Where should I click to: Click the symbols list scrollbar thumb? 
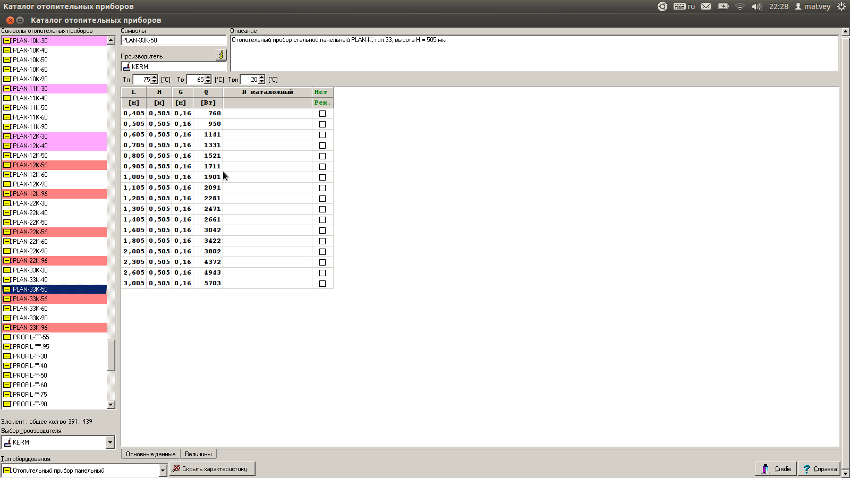(x=111, y=355)
